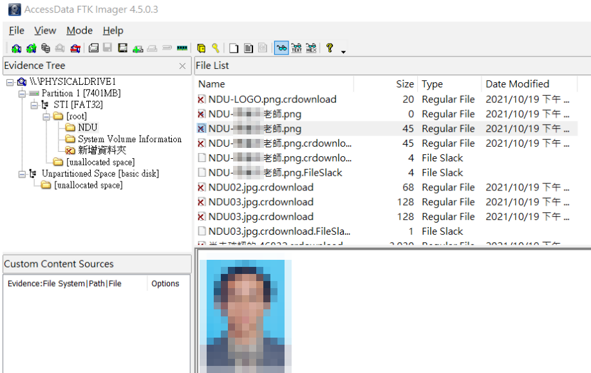Open the toolbar options overflow arrow
This screenshot has height=373, width=591.
(343, 51)
